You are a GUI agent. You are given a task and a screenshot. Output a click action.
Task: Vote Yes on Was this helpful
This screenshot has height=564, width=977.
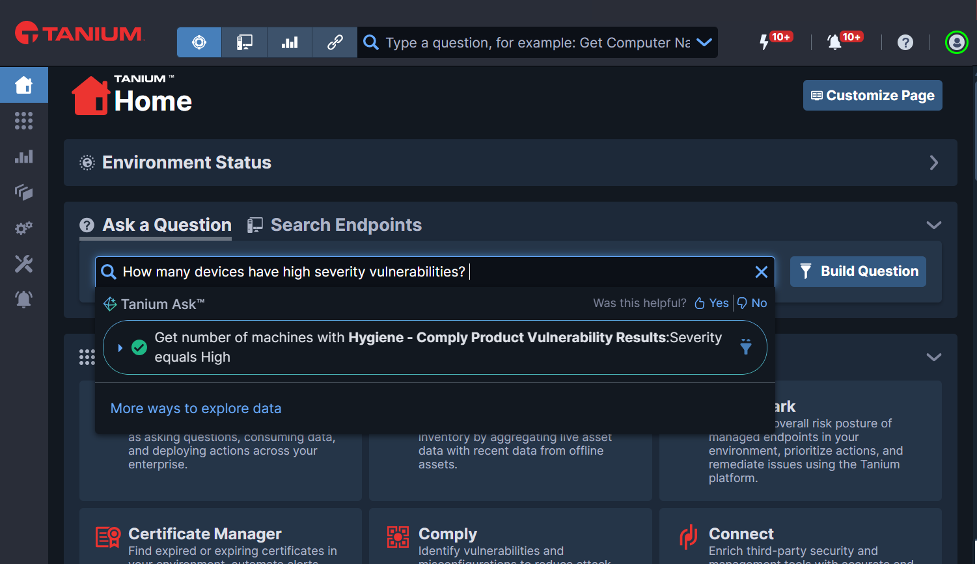(x=711, y=303)
